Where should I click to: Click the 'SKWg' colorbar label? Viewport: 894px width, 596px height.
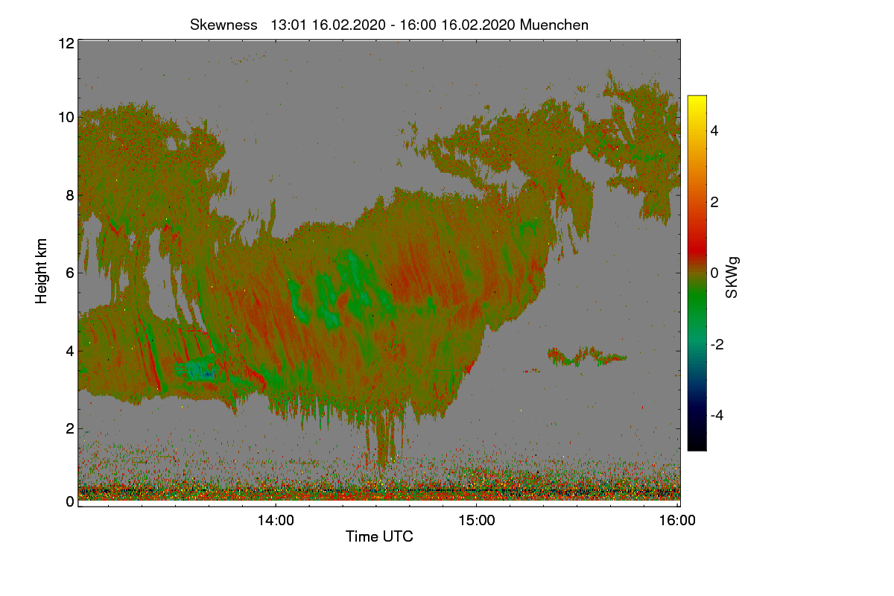[732, 279]
